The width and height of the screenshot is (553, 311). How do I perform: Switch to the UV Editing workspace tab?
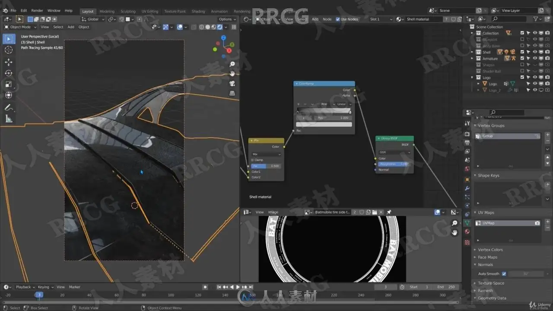click(150, 11)
